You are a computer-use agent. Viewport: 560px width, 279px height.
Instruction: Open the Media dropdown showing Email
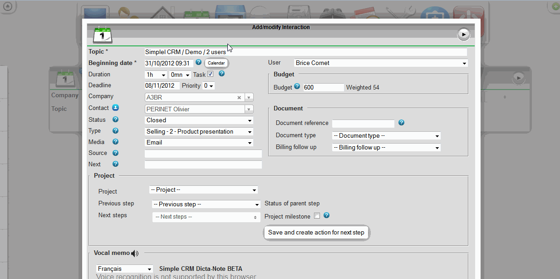pyautogui.click(x=199, y=143)
